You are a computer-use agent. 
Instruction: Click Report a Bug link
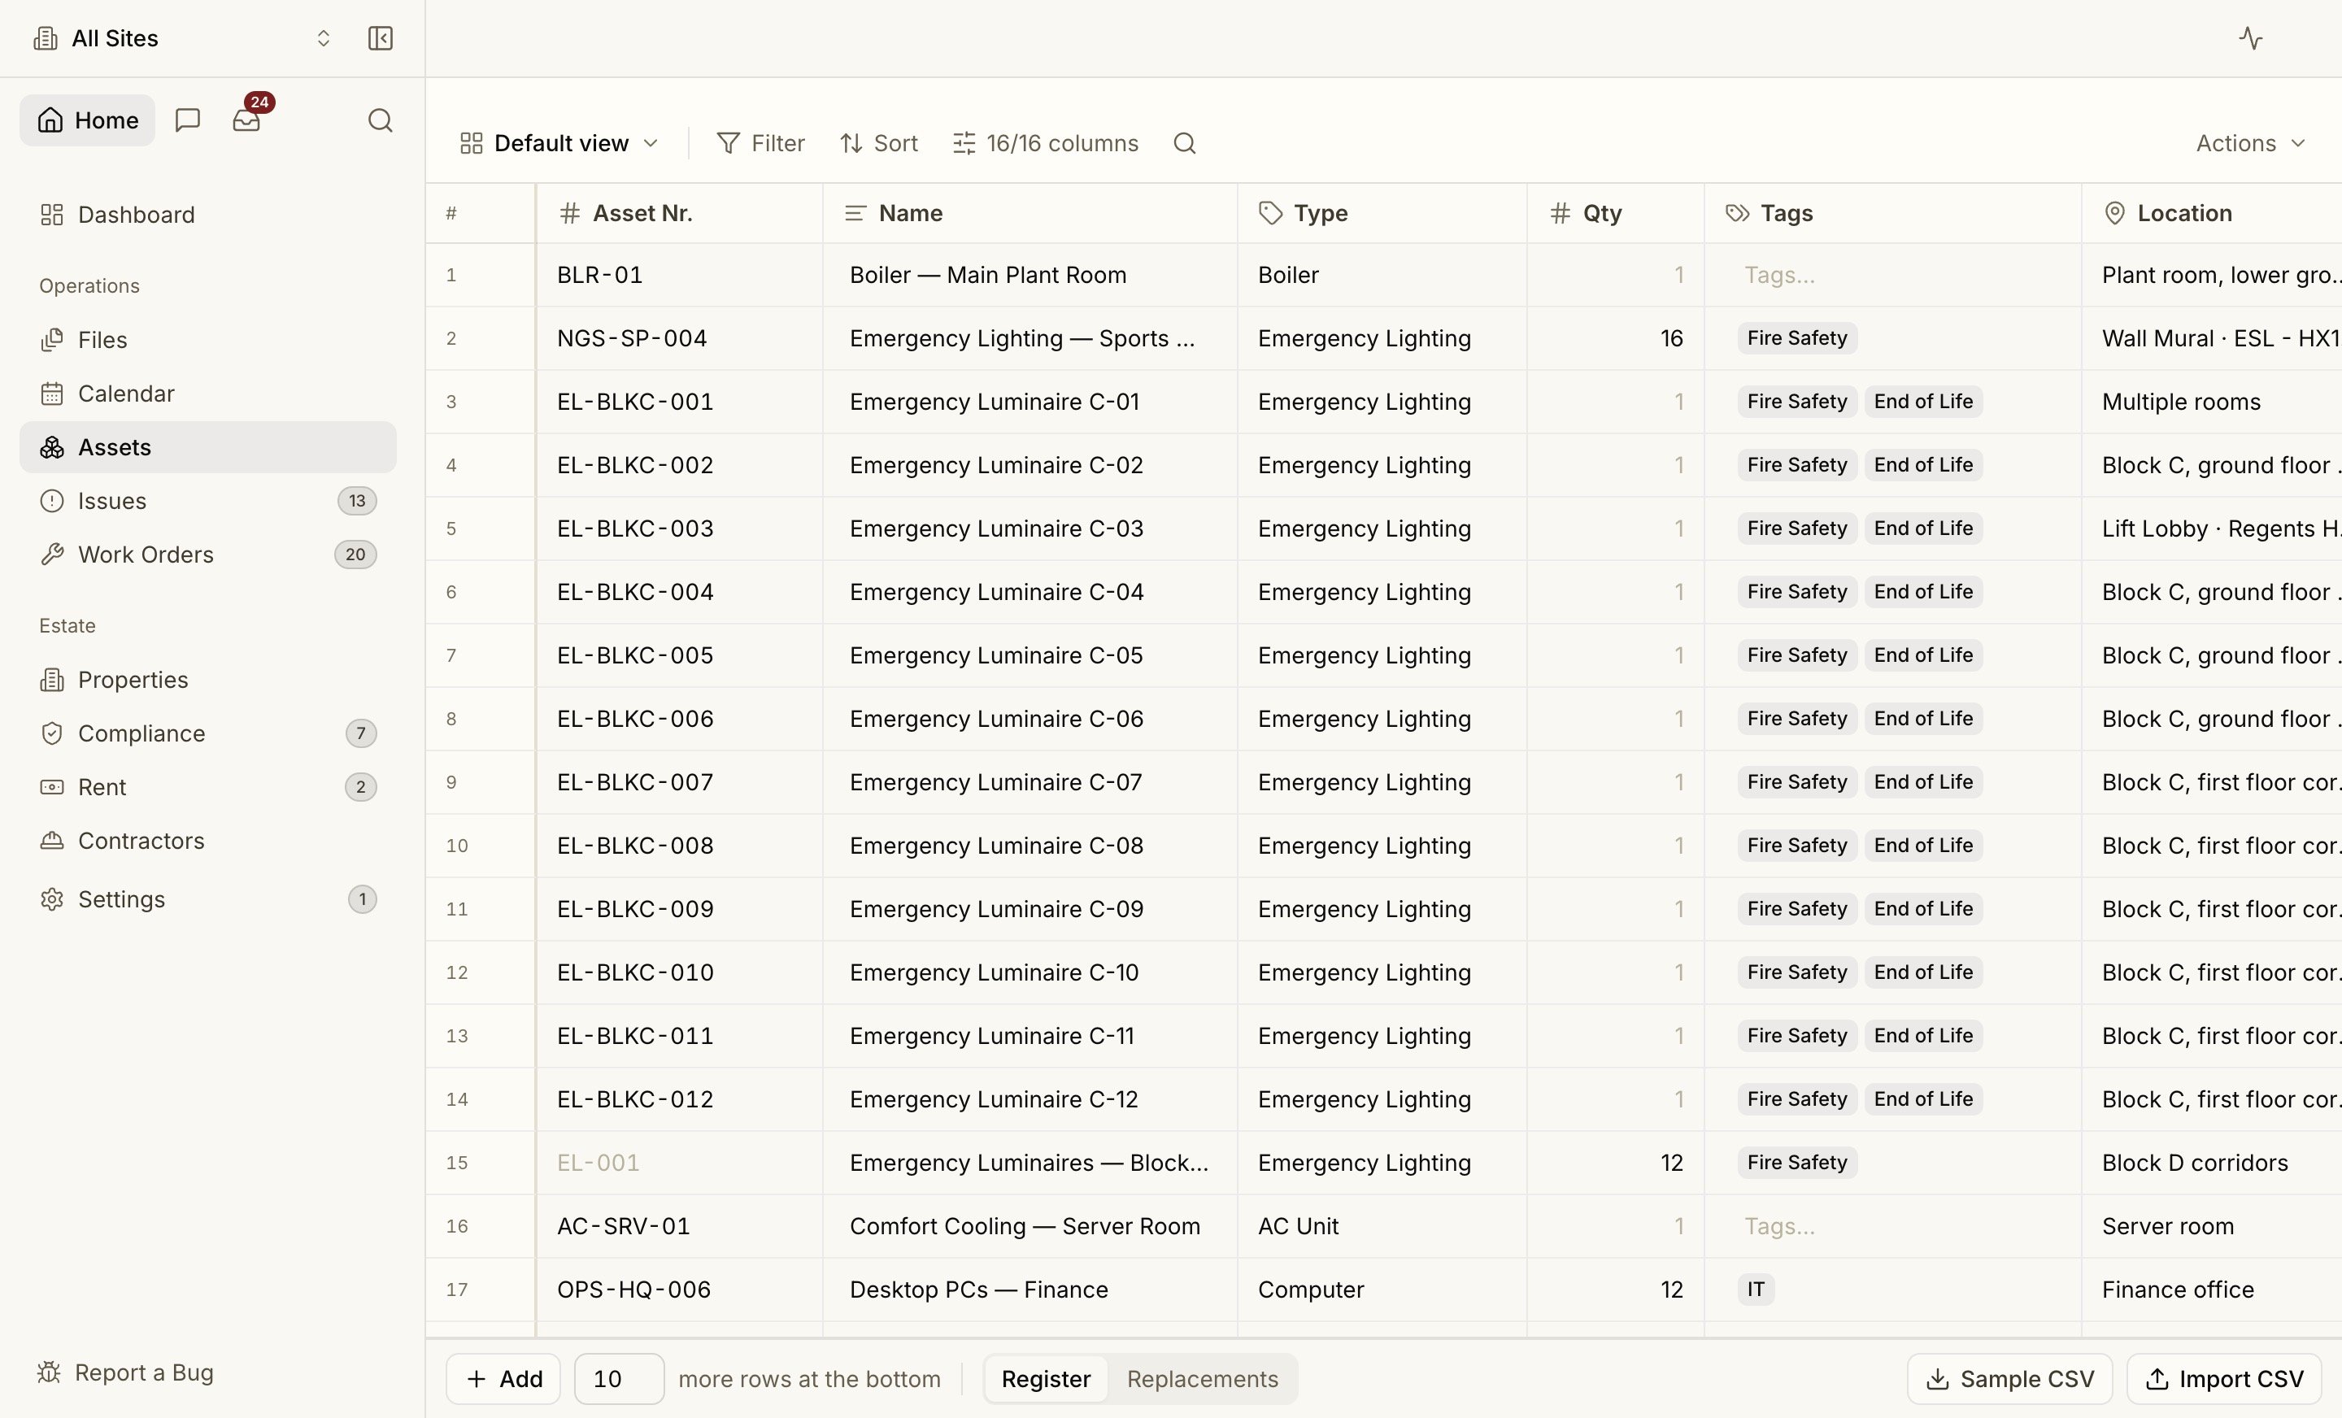click(125, 1372)
